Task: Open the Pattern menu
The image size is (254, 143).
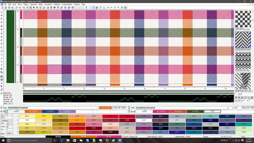Action: pos(26,4)
